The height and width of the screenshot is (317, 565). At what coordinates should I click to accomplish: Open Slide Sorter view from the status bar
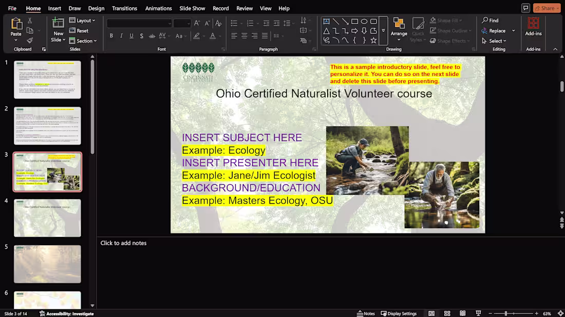pos(447,313)
